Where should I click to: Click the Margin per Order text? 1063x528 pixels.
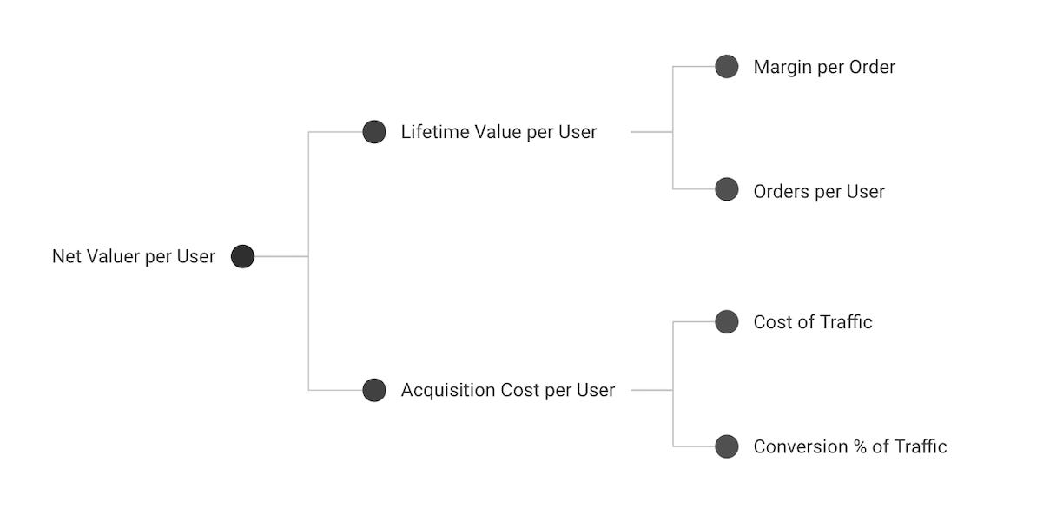[x=824, y=67]
